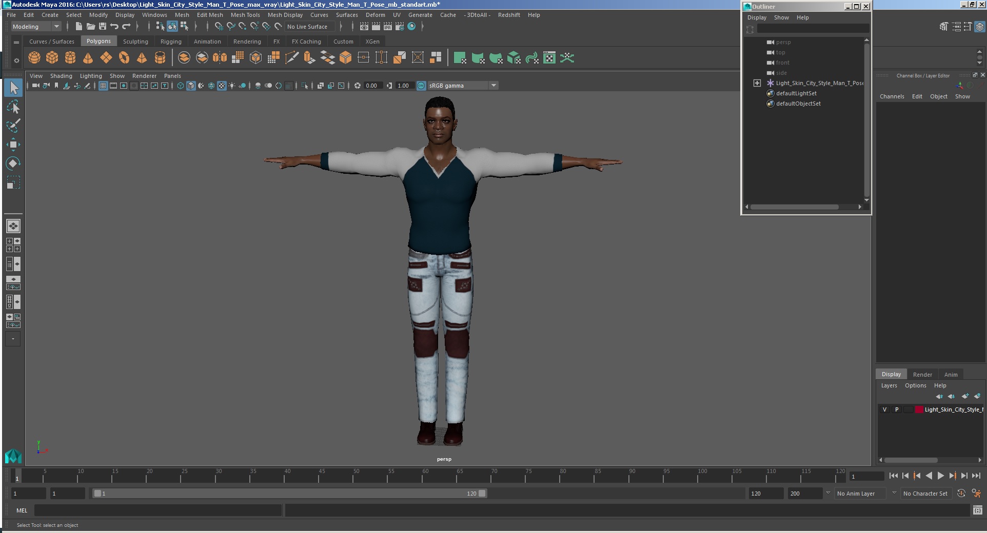Create a polygon pyramid from the shelf

pos(142,58)
